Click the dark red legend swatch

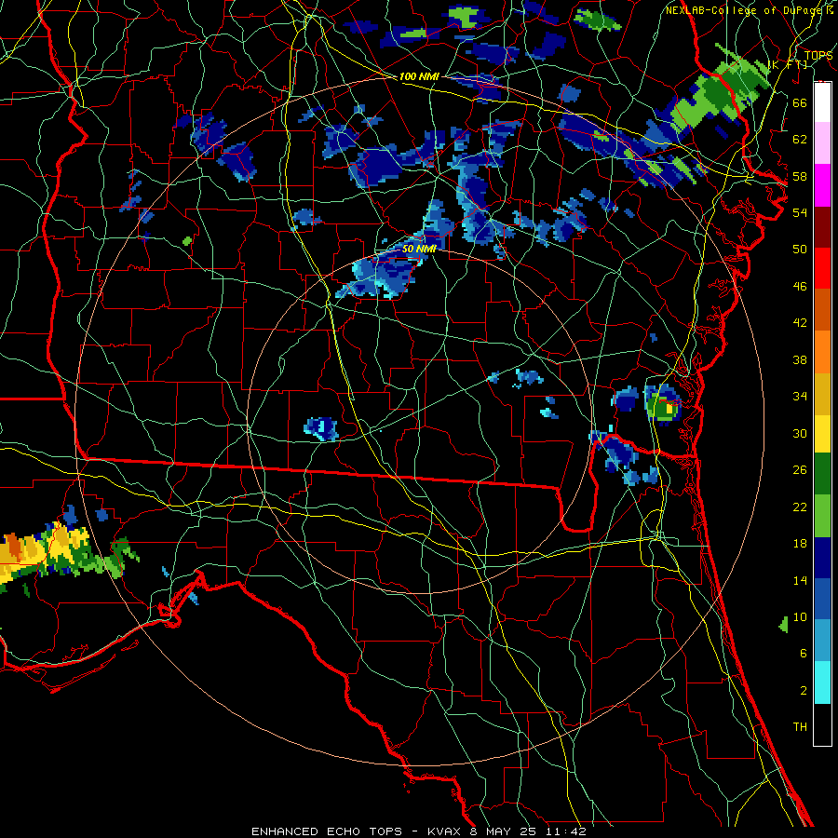(822, 226)
